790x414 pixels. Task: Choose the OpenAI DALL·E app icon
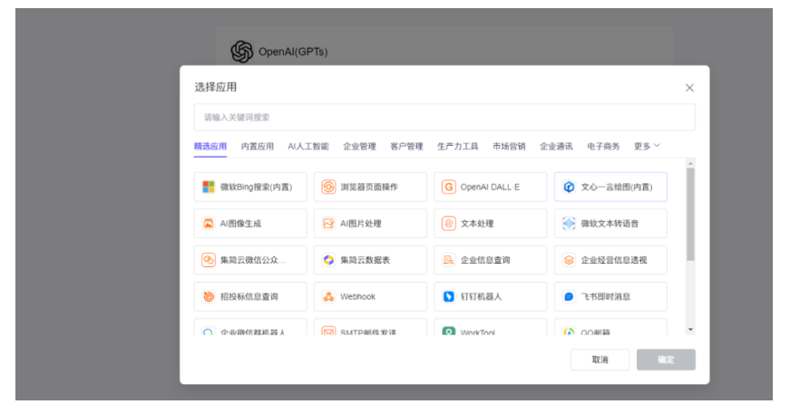pos(448,187)
